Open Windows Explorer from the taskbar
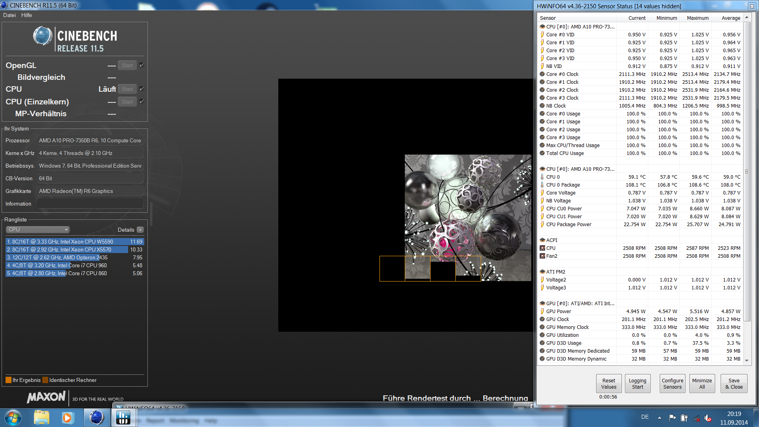759x427 pixels. tap(42, 418)
